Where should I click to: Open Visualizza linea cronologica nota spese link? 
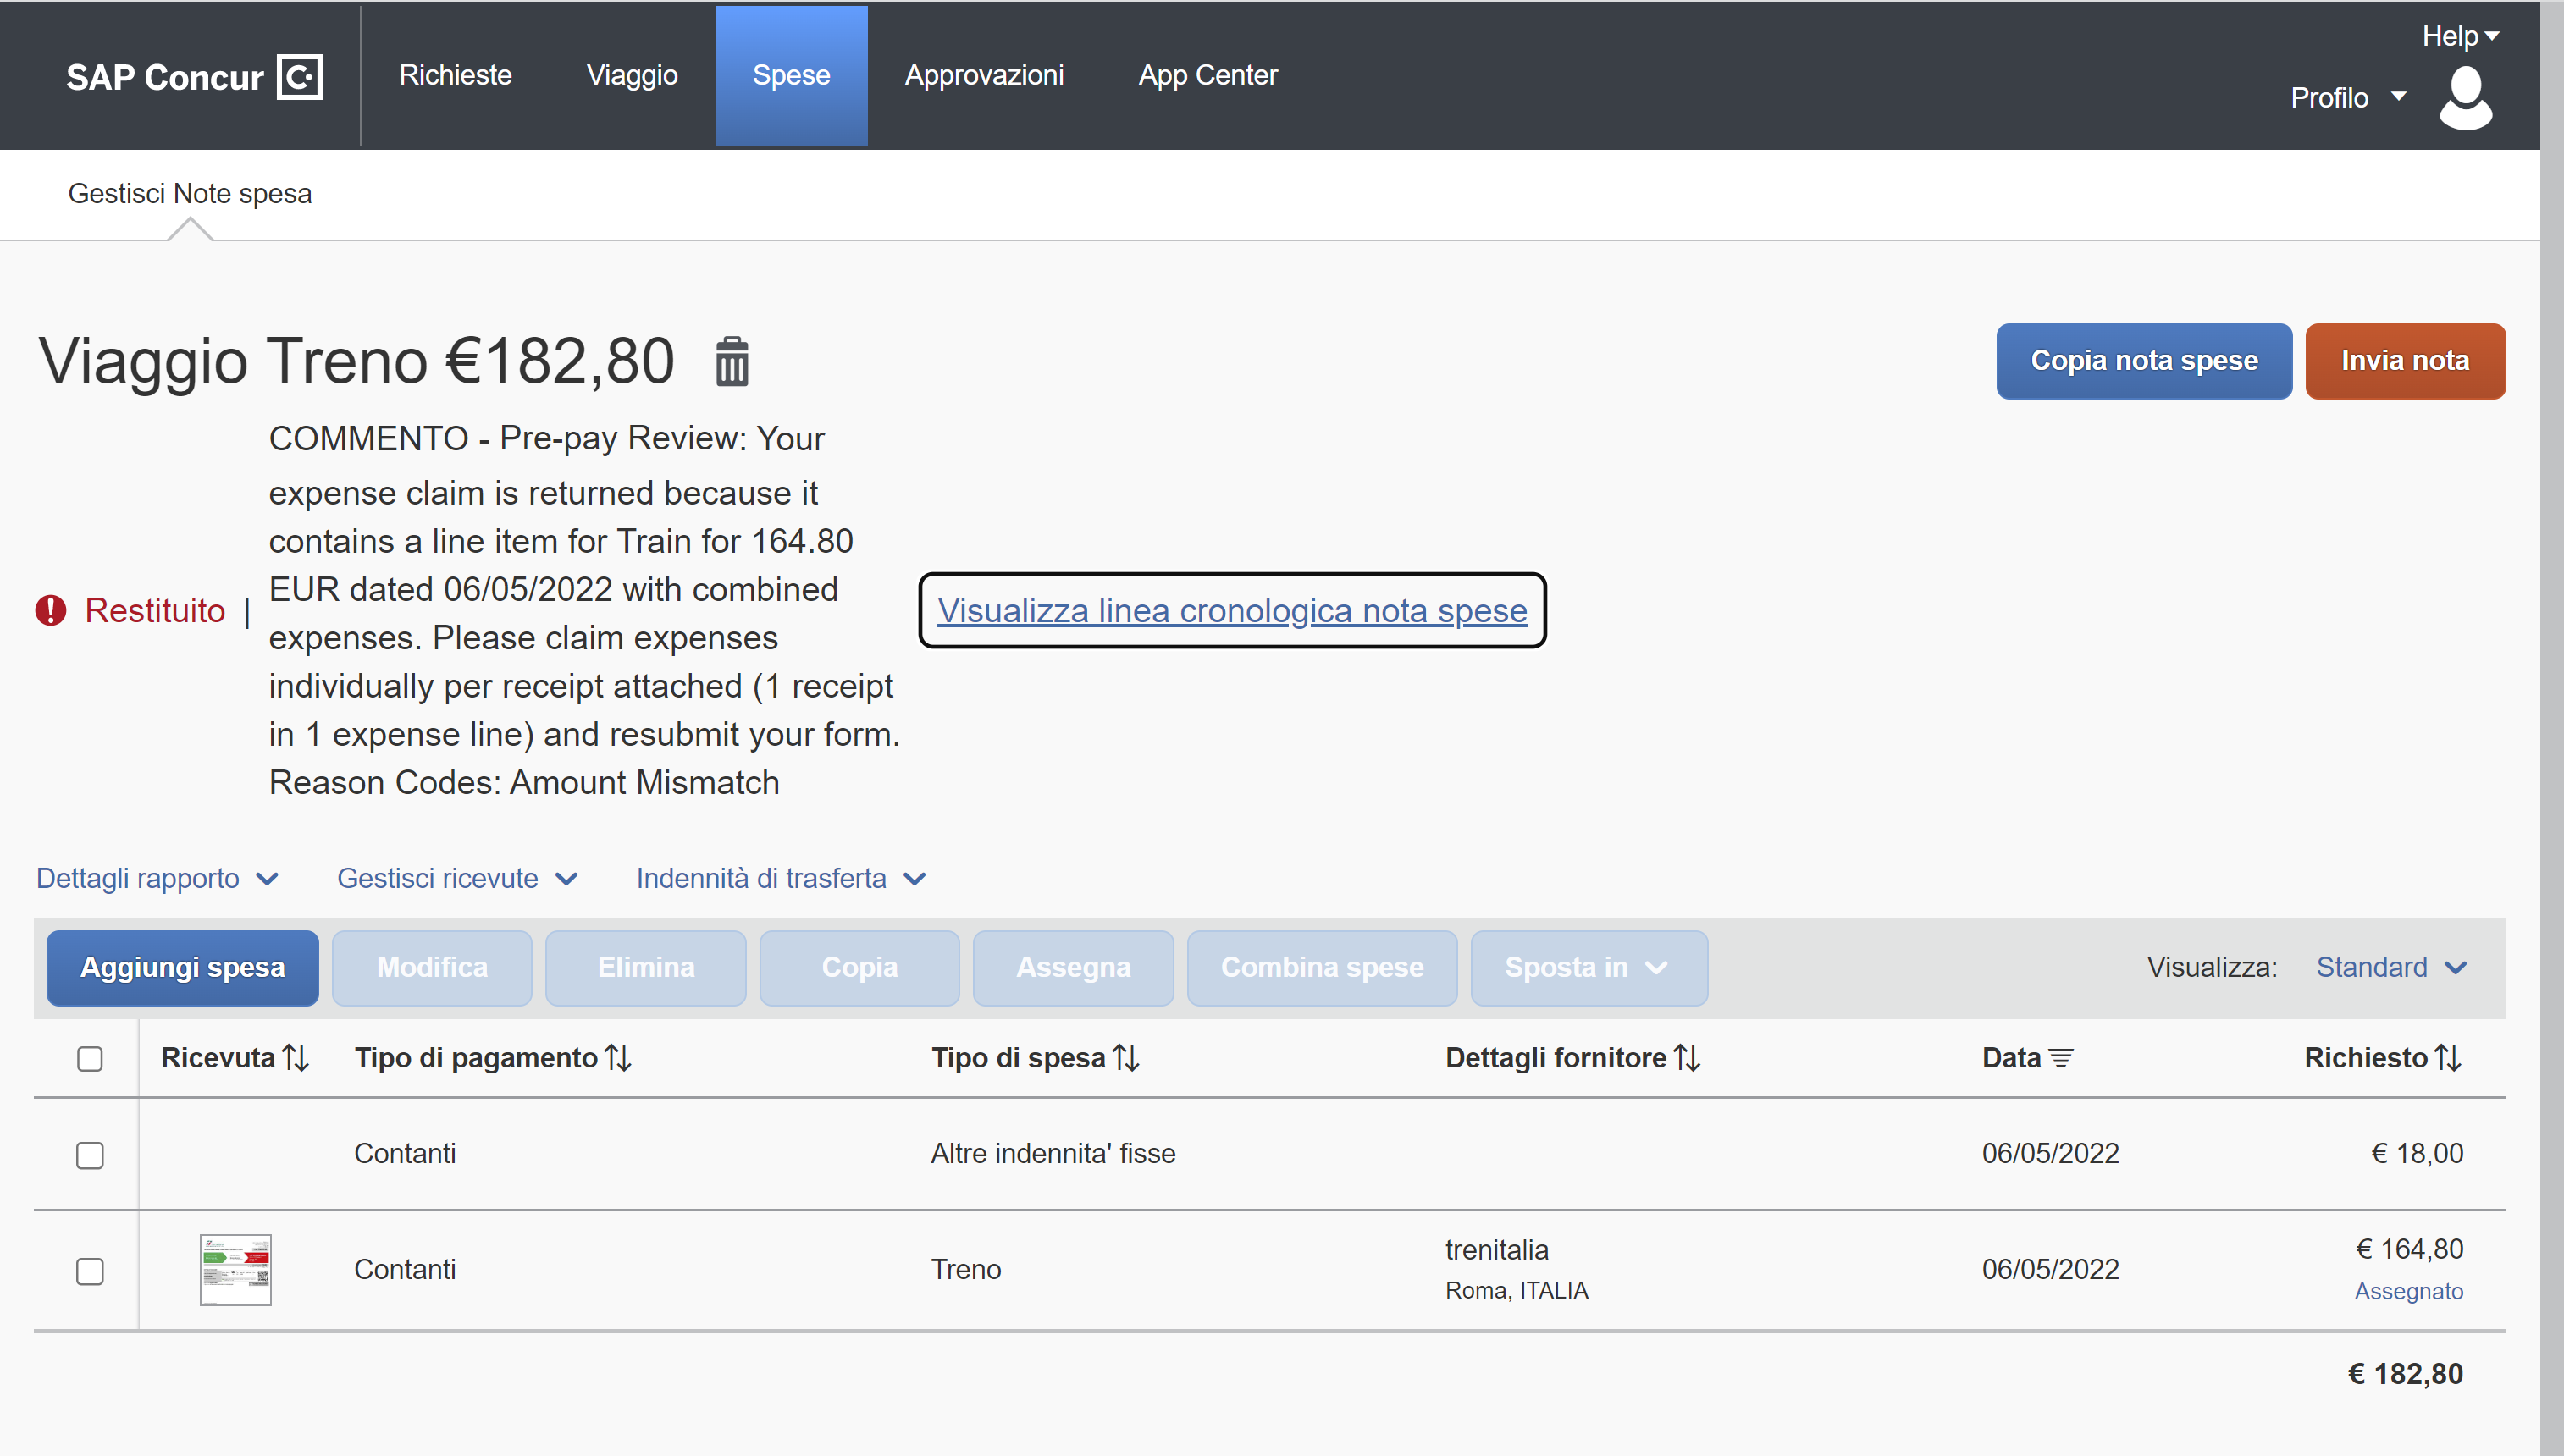click(1231, 610)
